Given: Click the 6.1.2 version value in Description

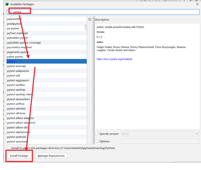Looking at the screenshot, I should [99, 37].
